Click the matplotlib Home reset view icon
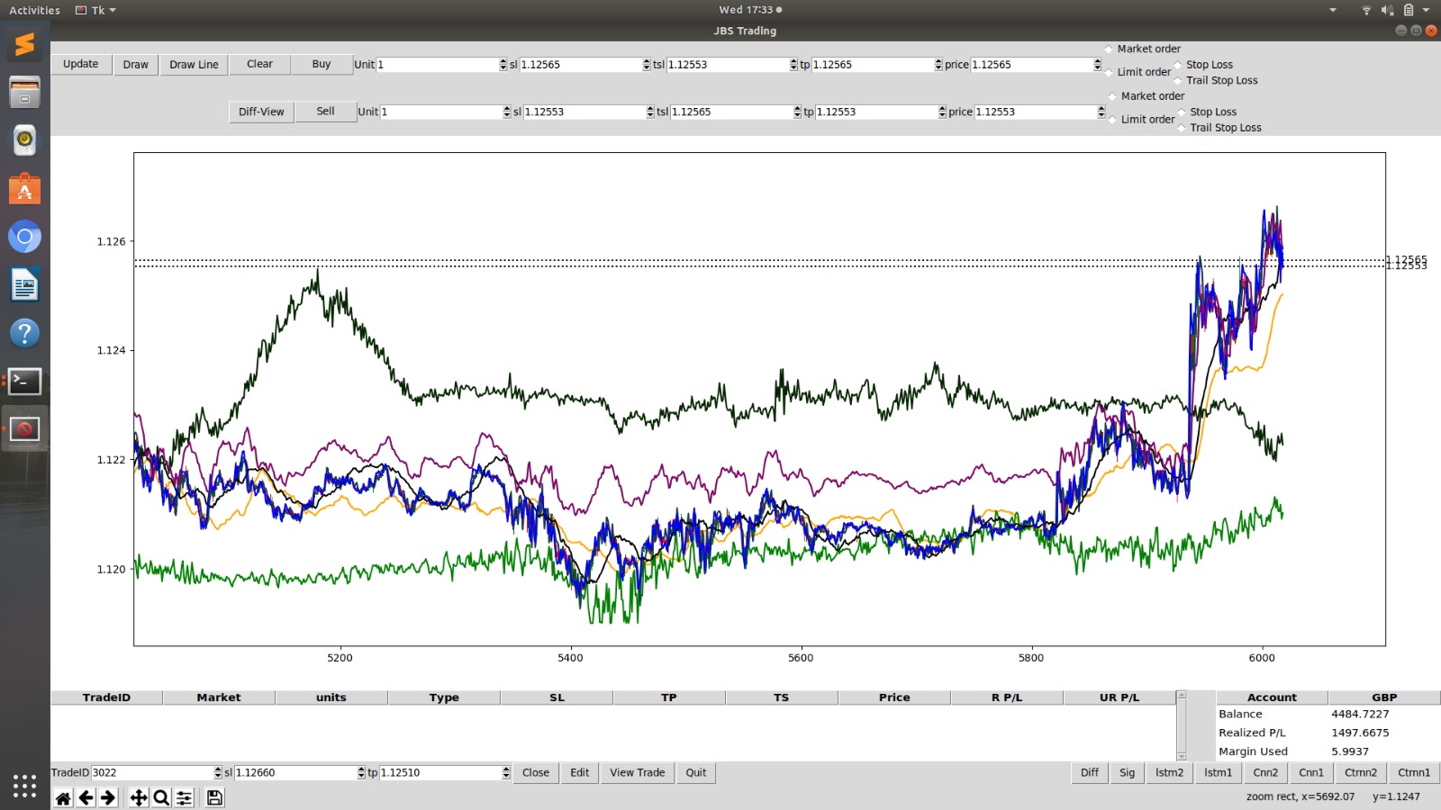The height and width of the screenshot is (810, 1441). [x=63, y=798]
